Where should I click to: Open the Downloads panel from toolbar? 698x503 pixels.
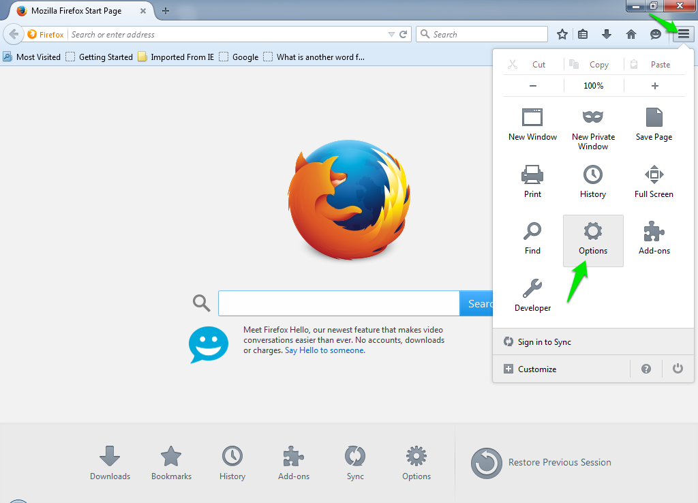pyautogui.click(x=606, y=33)
